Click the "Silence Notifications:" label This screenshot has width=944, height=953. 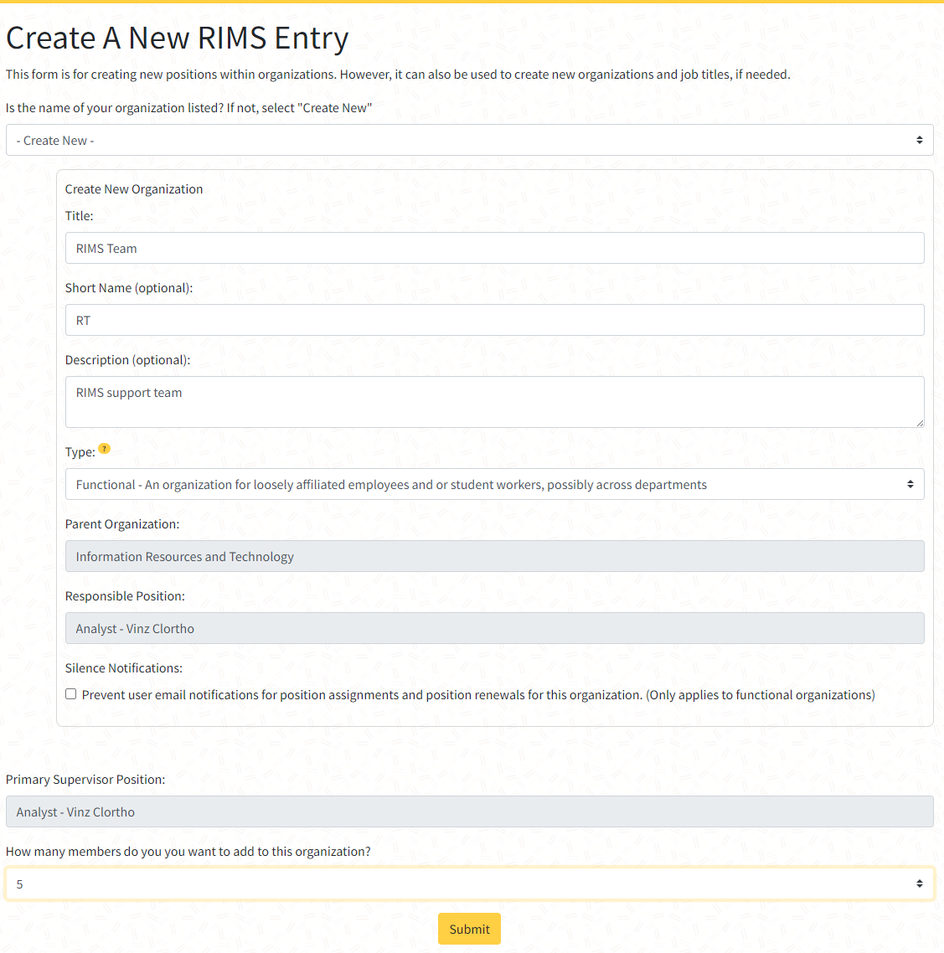tap(124, 668)
